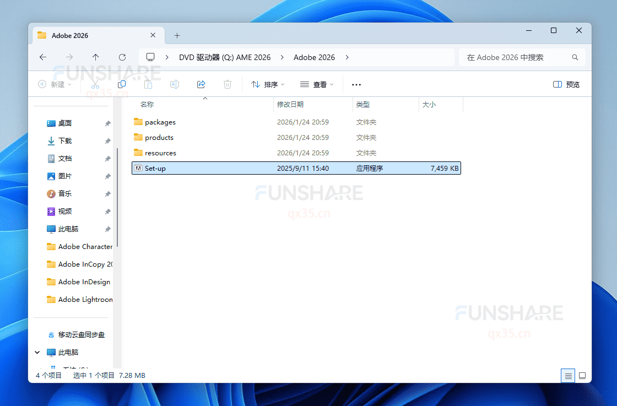Click 文件夹 type in resources row
Image resolution: width=617 pixels, height=406 pixels.
[366, 153]
